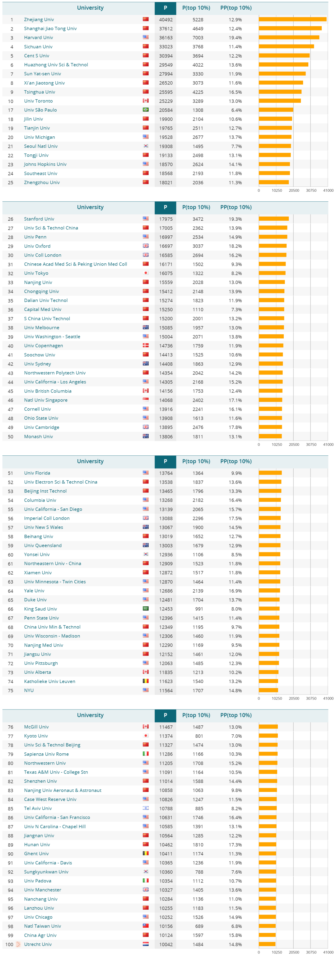Image resolution: width=336 pixels, height=956 pixels.
Task: Click the Saudi Arabia flag beside King Saud Univ
Action: [x=146, y=609]
